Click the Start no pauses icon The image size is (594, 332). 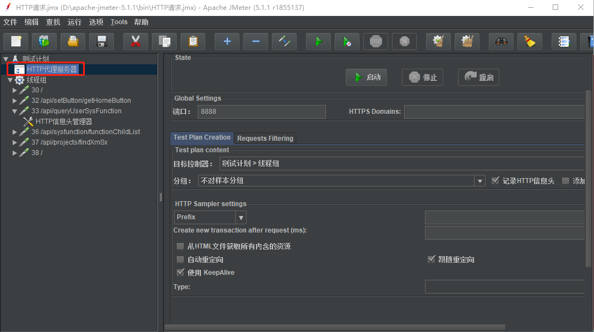tap(347, 41)
